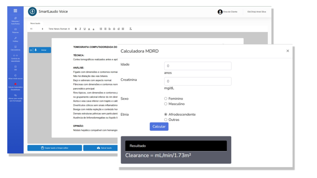Image resolution: width=317 pixels, height=178 pixels.
Task: Switch to version without formatting
Action: [15, 98]
